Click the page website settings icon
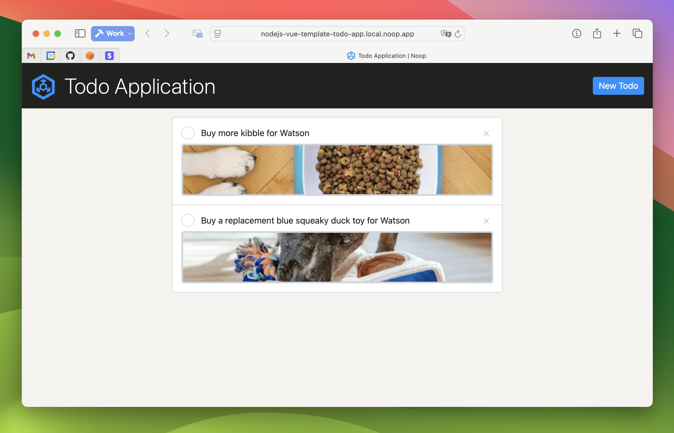The height and width of the screenshot is (433, 674). coord(217,34)
